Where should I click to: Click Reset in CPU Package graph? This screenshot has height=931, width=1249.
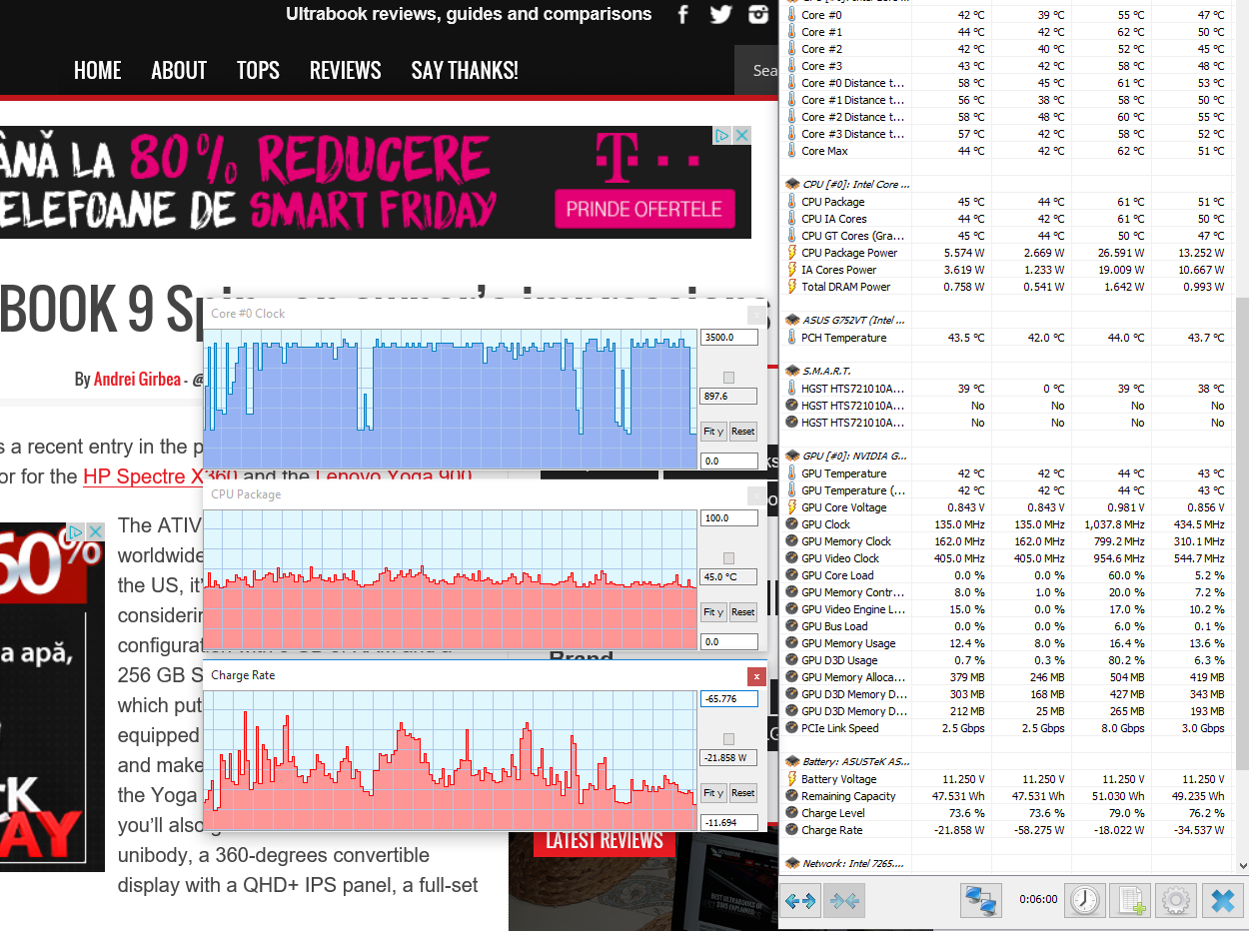point(742,612)
